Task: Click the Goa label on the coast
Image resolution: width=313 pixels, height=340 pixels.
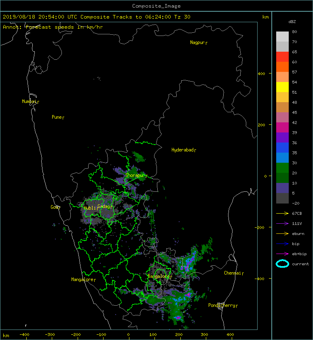Action: (x=55, y=207)
